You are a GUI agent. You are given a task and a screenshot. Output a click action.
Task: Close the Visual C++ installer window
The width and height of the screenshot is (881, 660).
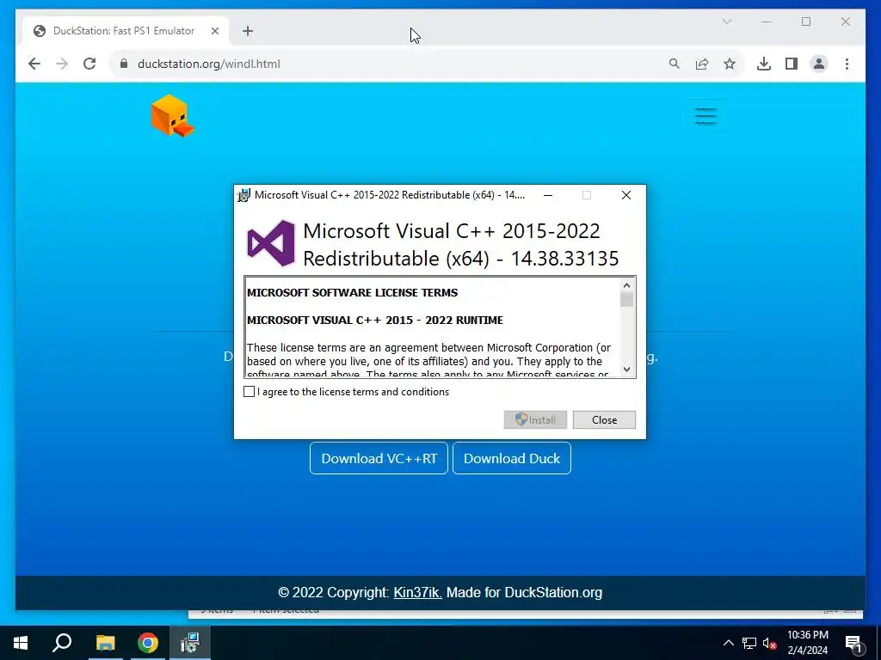tap(626, 195)
